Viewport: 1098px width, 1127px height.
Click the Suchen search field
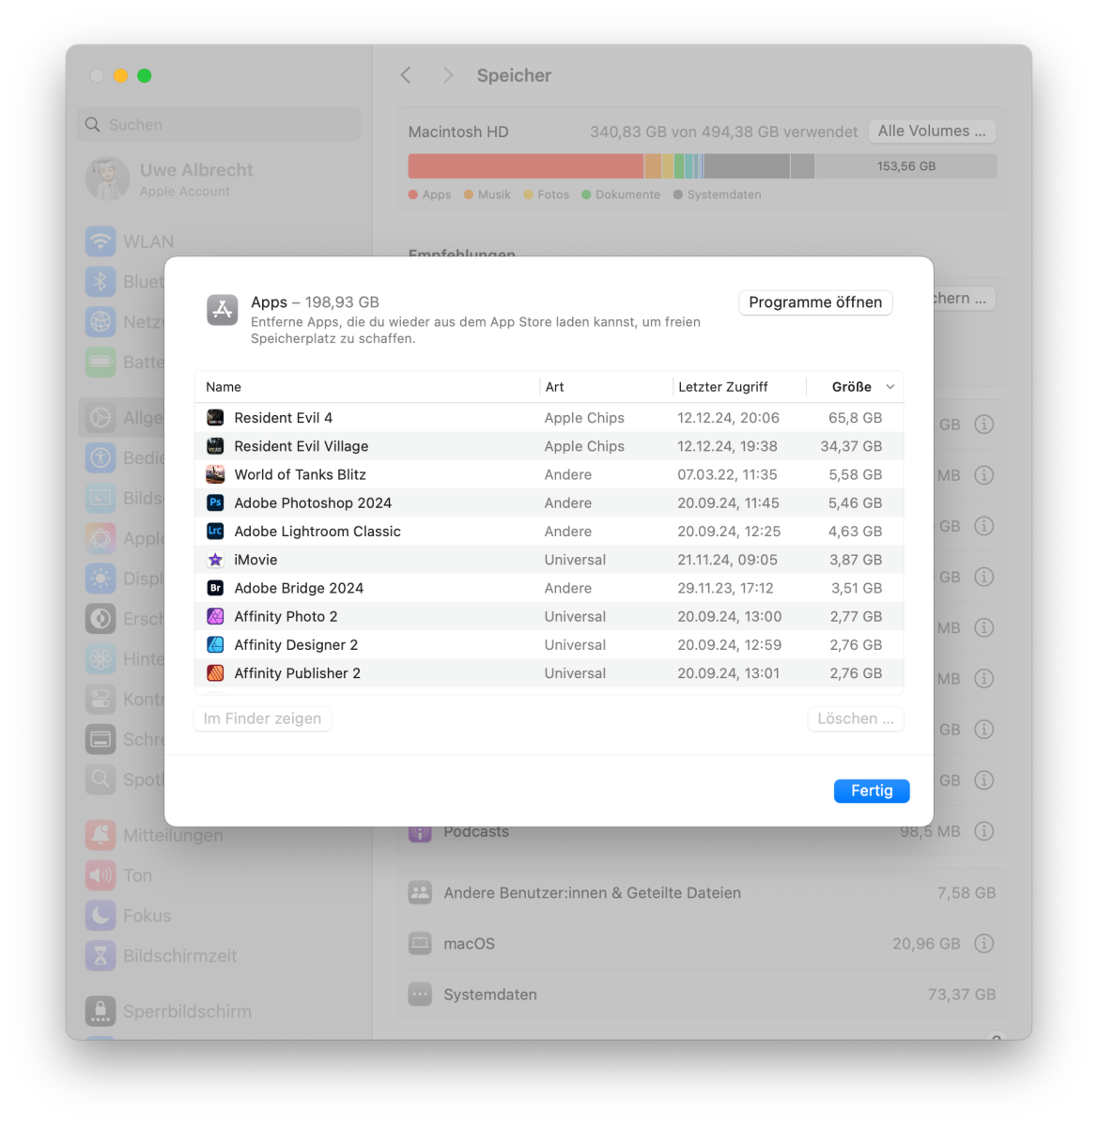(219, 124)
